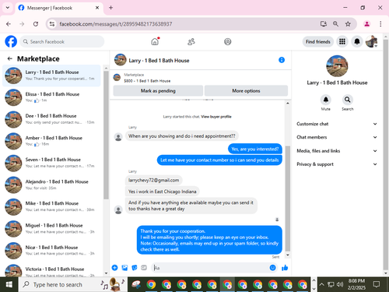Open large listing photo in info panel
The height and width of the screenshot is (292, 389).
coord(337,66)
